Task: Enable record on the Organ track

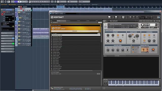Action: coord(23,10)
